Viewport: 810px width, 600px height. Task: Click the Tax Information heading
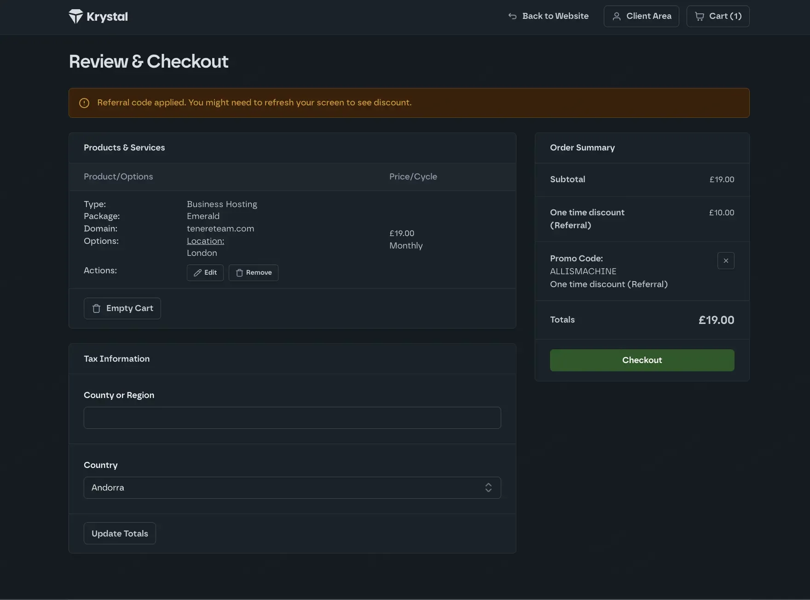(116, 359)
